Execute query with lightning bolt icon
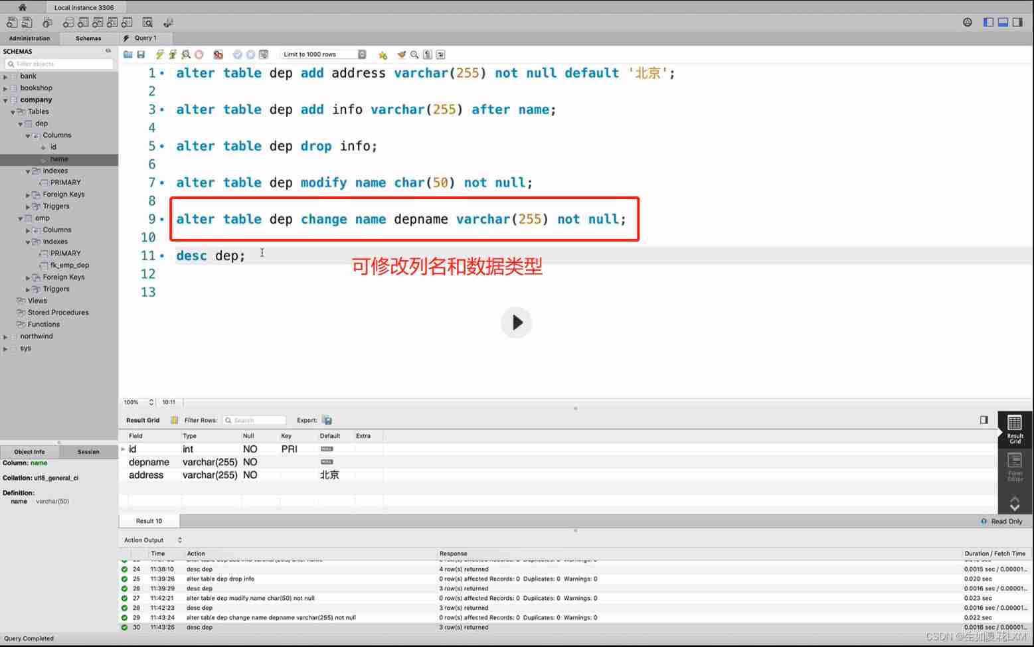The image size is (1034, 647). [159, 54]
